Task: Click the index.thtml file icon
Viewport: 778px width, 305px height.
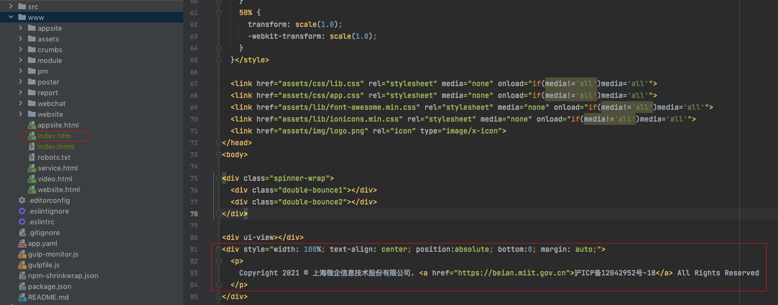Action: pyautogui.click(x=32, y=146)
